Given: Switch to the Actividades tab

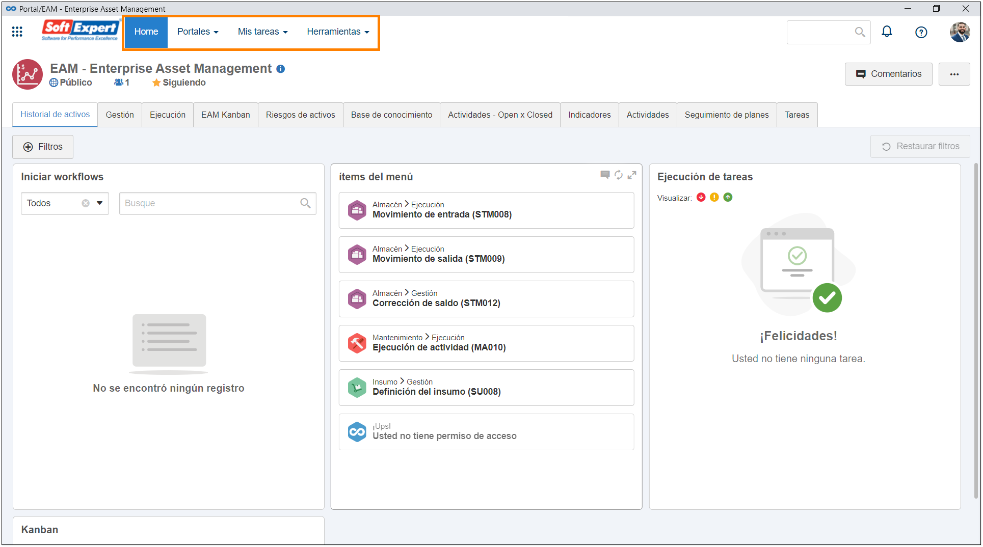Looking at the screenshot, I should (x=648, y=115).
